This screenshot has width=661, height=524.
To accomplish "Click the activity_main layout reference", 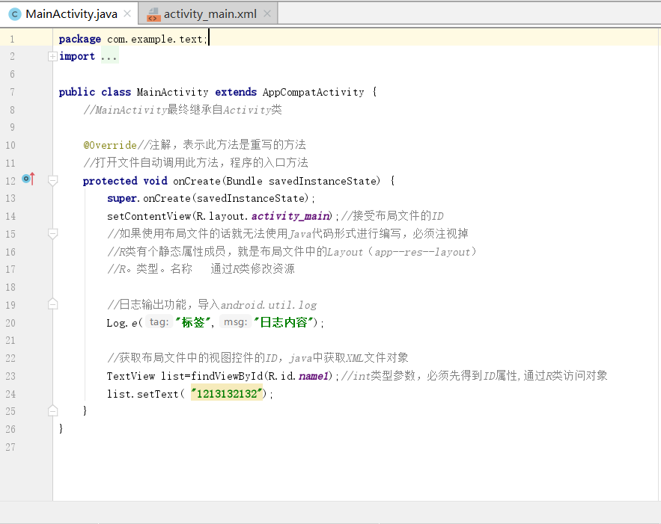I will tap(290, 216).
